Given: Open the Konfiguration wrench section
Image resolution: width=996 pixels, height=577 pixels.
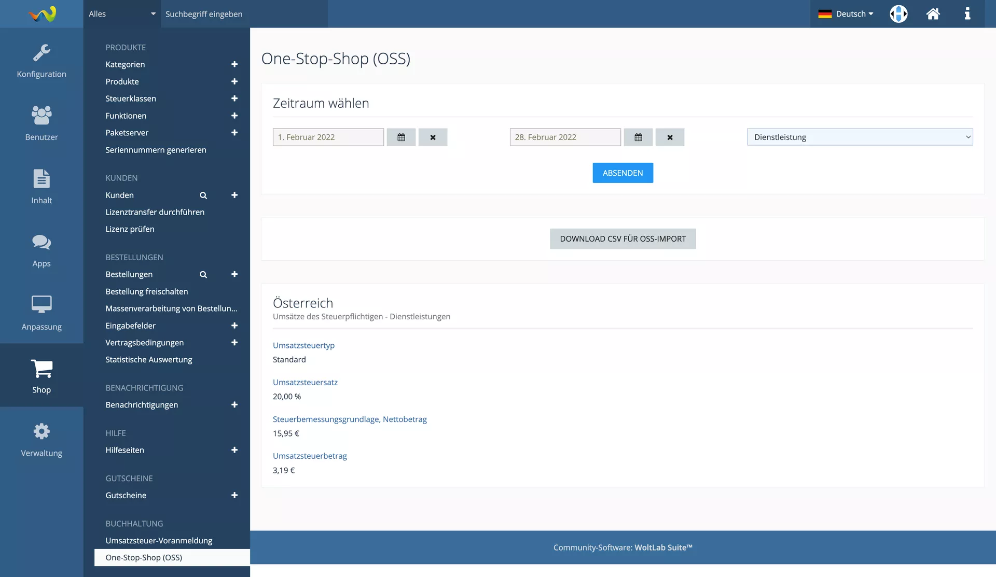Looking at the screenshot, I should coord(41,61).
